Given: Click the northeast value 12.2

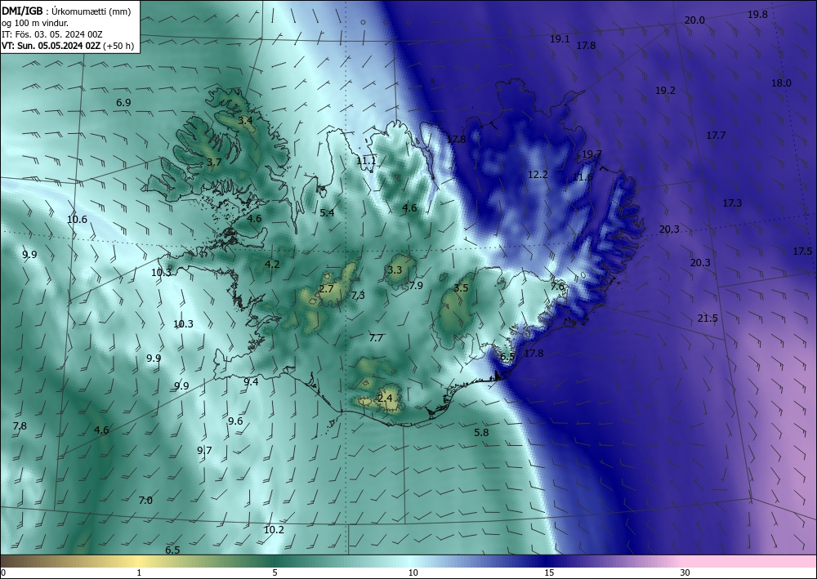Looking at the screenshot, I should tap(538, 175).
